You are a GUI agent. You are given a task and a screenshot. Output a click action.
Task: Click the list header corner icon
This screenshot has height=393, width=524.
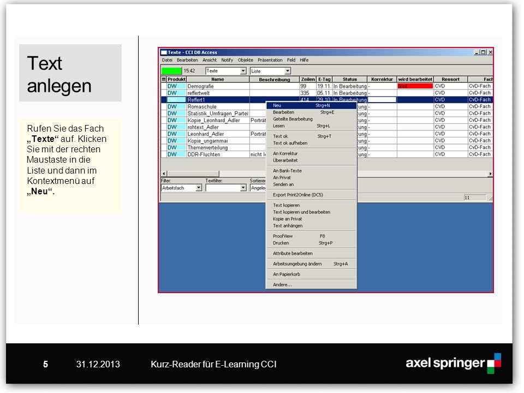click(164, 79)
